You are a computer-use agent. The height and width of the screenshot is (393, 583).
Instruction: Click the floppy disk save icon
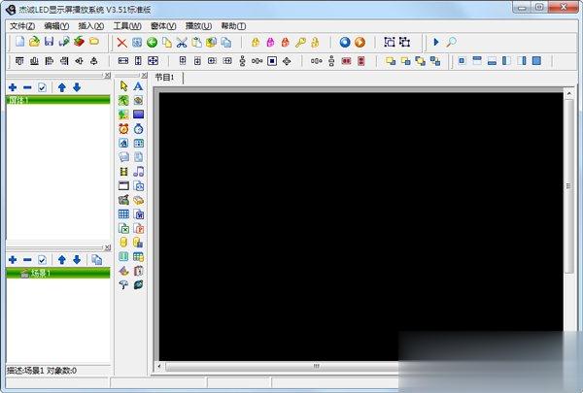coord(50,42)
